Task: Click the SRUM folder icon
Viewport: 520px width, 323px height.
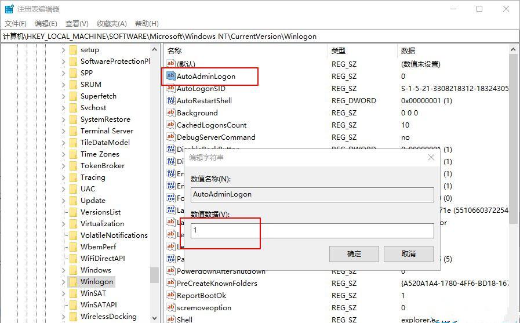Action: click(x=73, y=85)
